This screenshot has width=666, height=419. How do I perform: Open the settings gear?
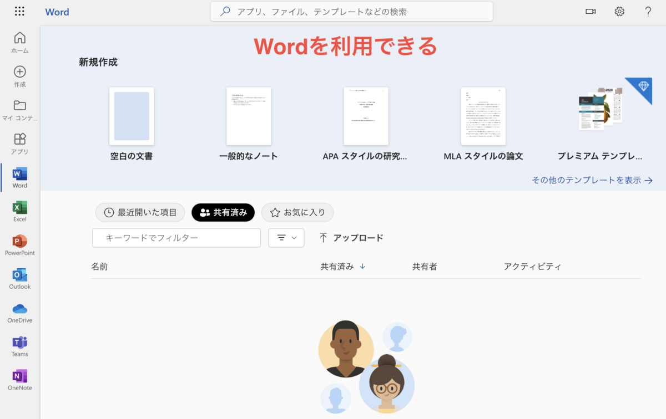pos(619,11)
